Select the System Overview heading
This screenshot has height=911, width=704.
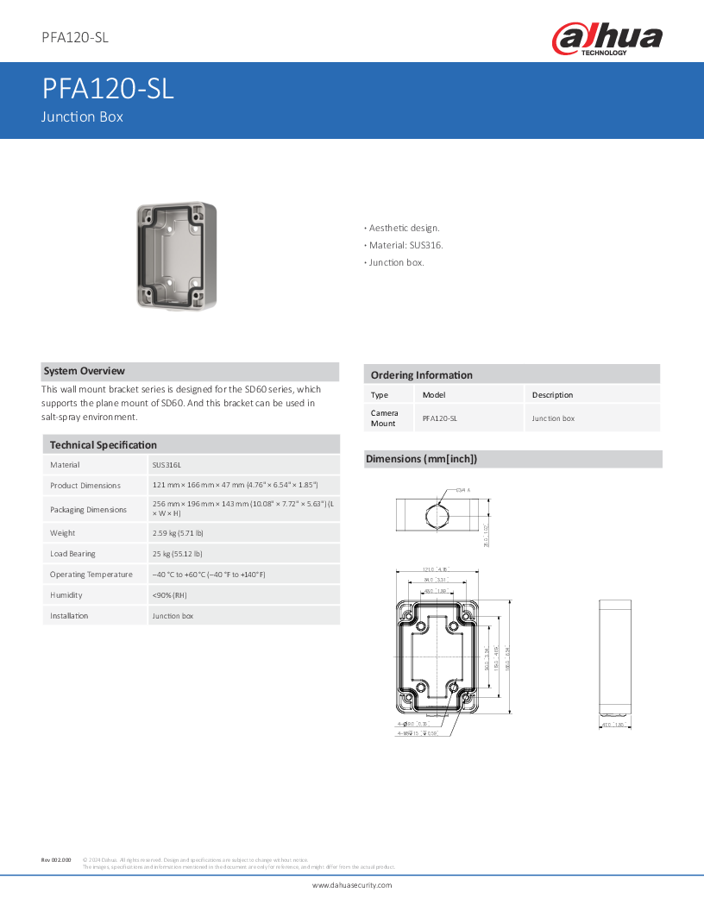pos(85,371)
